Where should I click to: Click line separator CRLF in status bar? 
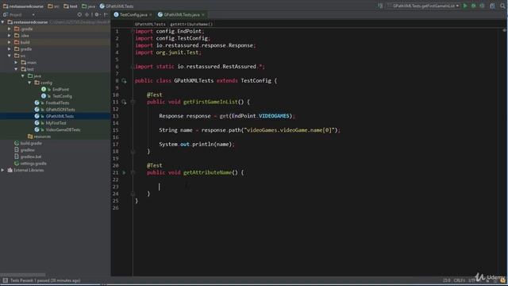tap(459, 280)
